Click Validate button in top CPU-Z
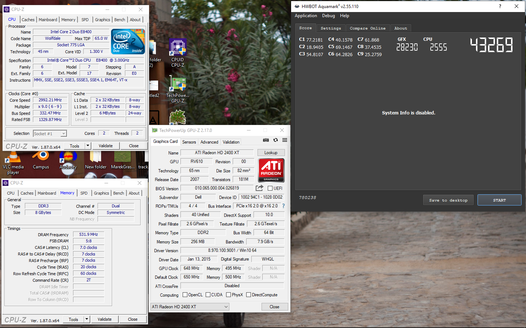This screenshot has height=328, width=526. (106, 146)
